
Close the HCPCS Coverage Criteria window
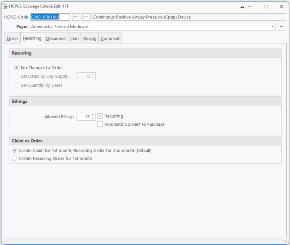click(x=282, y=7)
